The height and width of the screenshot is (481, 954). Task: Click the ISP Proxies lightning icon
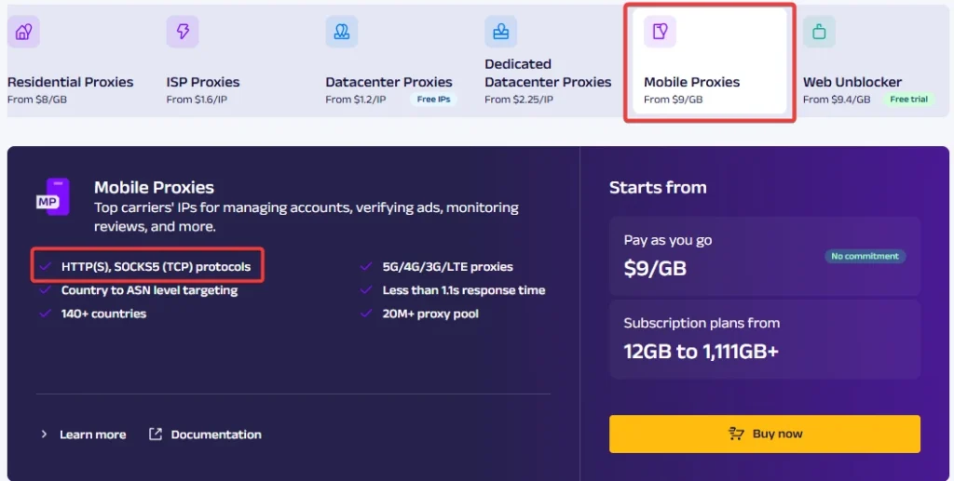(x=183, y=33)
